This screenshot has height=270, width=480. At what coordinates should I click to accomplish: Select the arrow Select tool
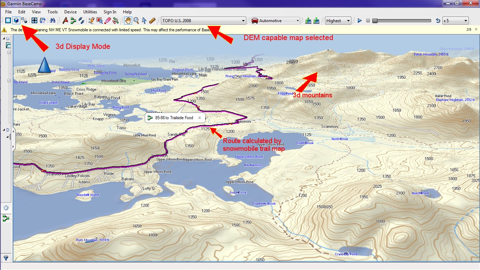144,20
